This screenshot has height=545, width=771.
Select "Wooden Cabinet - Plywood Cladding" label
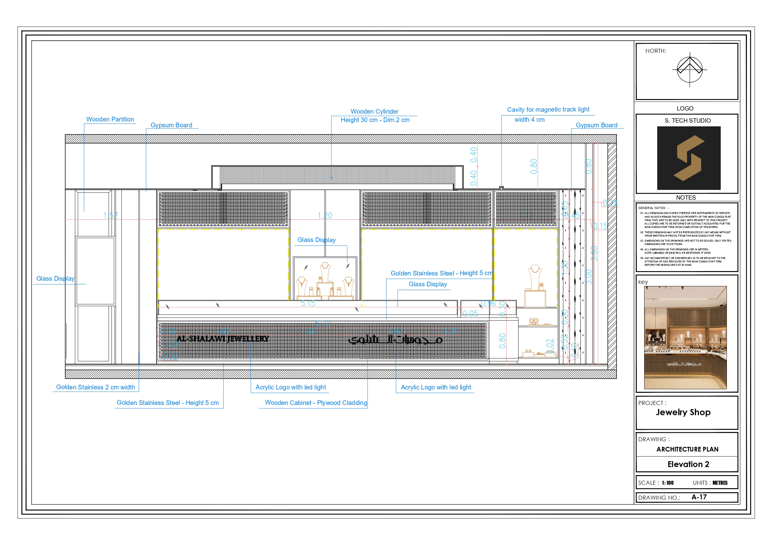316,403
